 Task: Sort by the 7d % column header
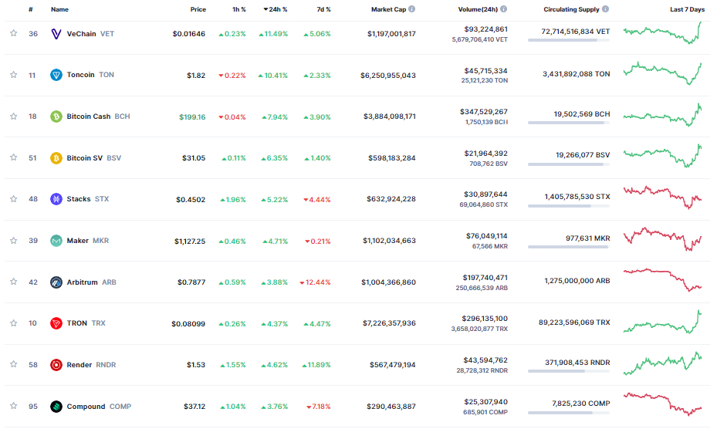pos(323,9)
